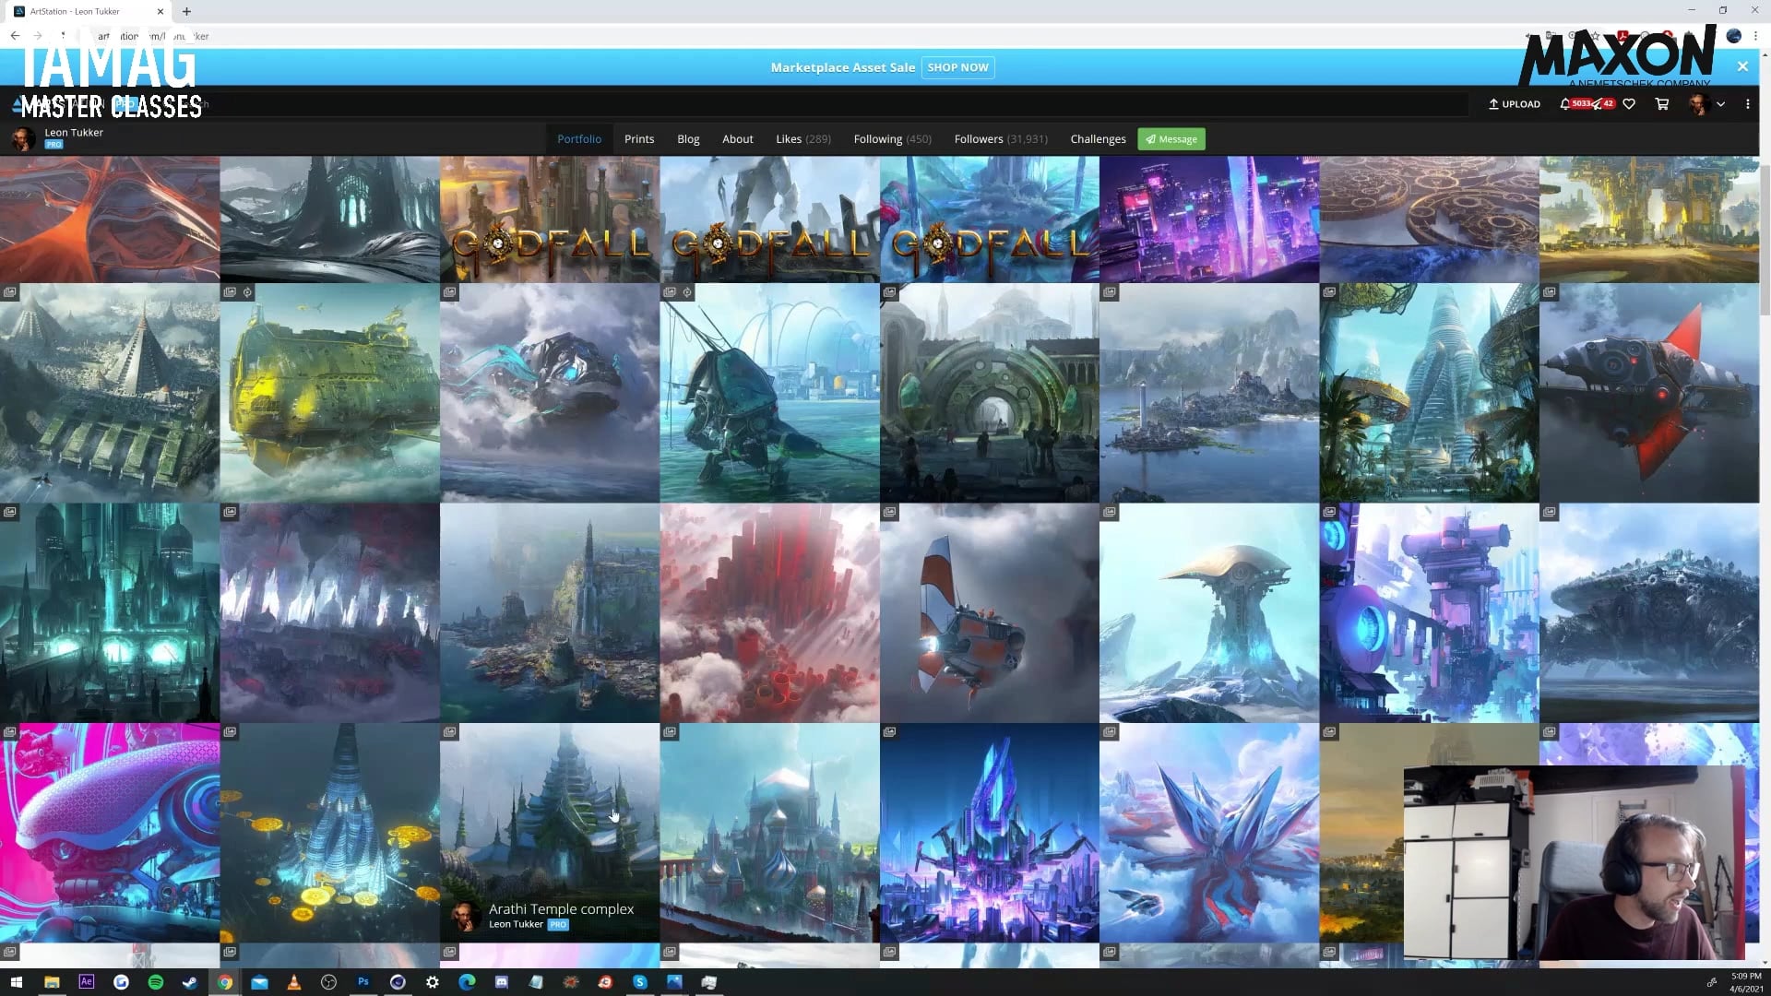Open the stepped pyramid city thumbnail
The width and height of the screenshot is (1771, 996).
click(110, 393)
